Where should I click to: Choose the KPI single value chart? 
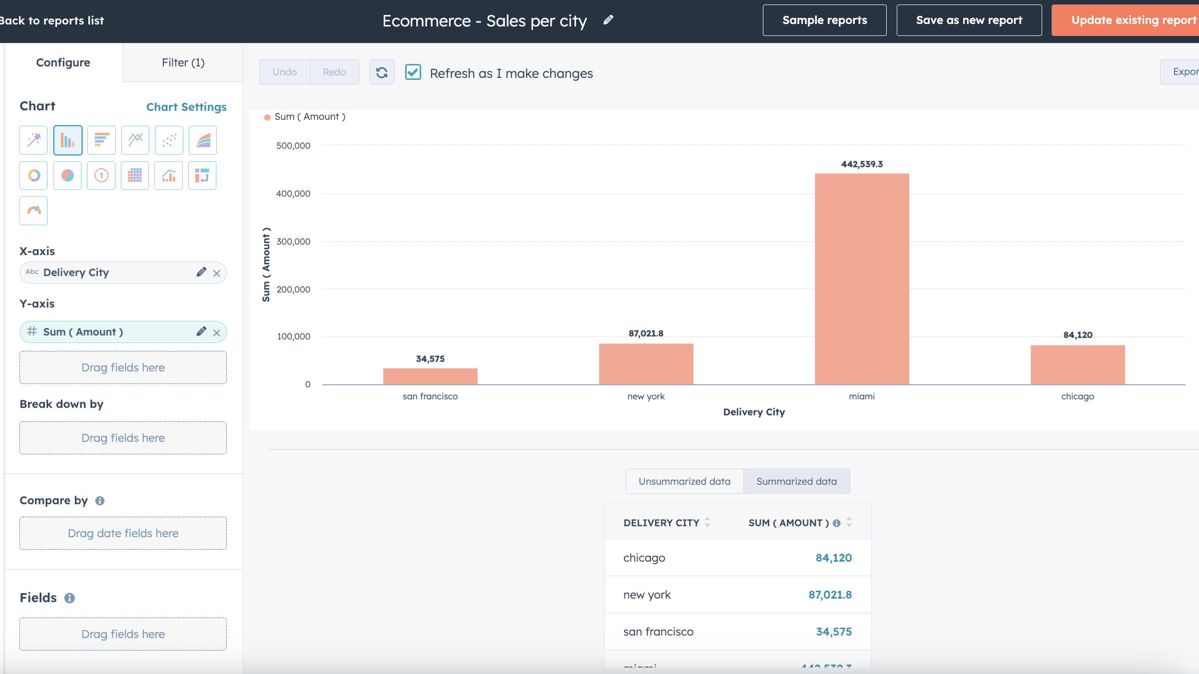[x=101, y=175]
